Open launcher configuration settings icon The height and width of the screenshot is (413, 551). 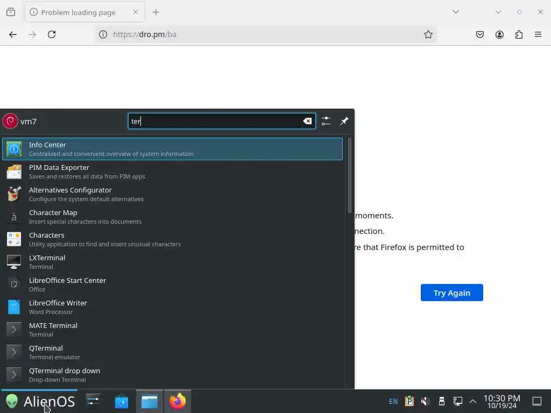coord(326,121)
